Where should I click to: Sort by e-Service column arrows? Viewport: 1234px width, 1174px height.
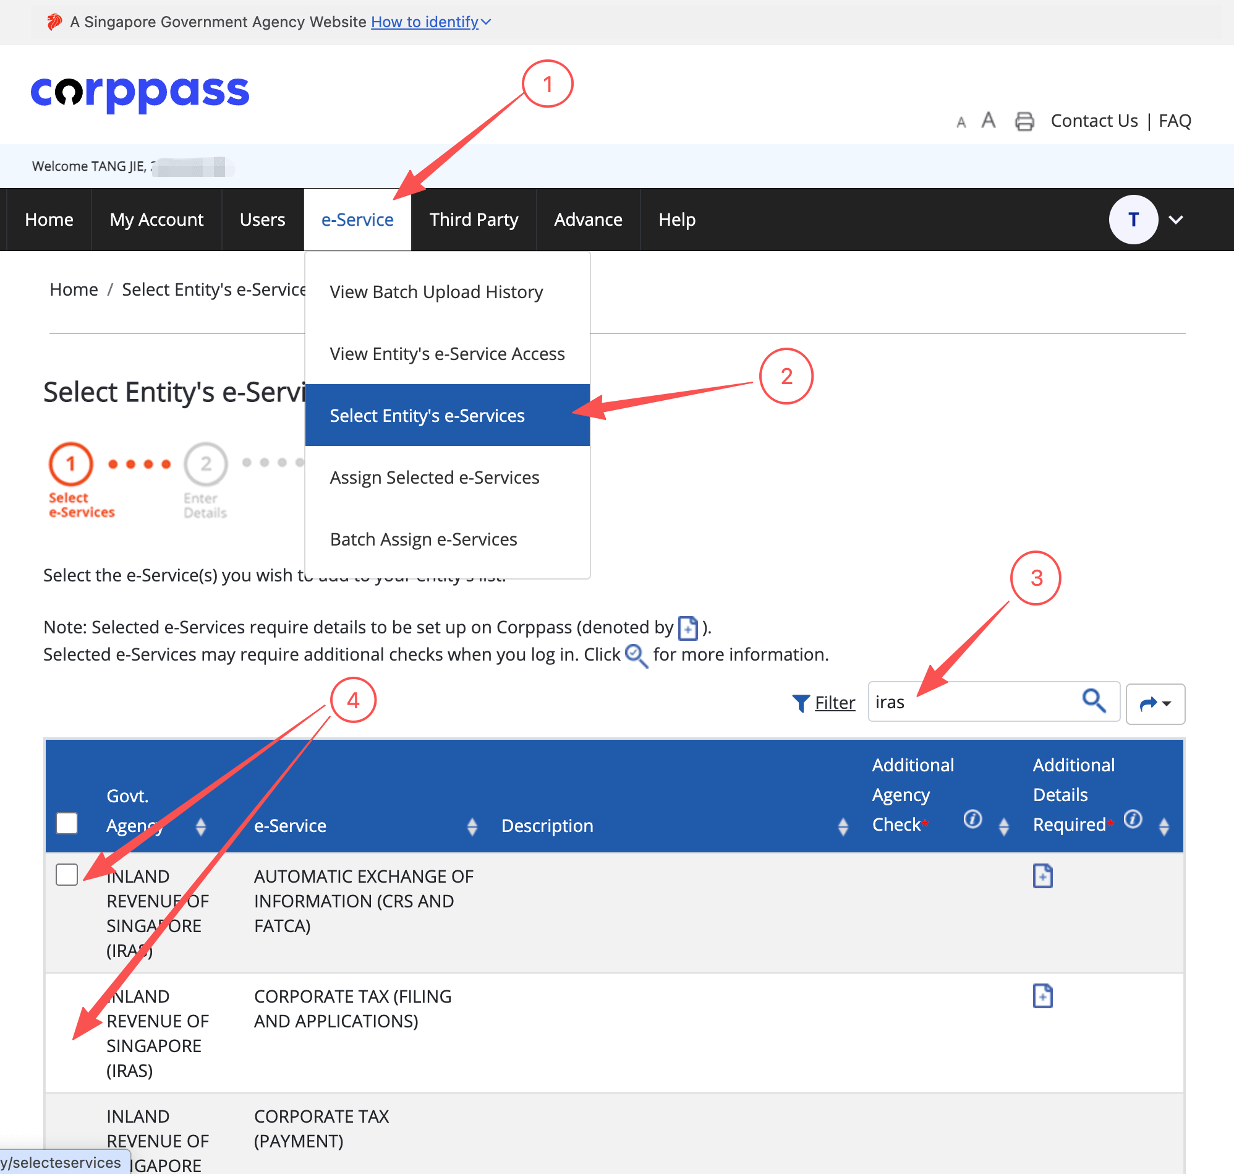[x=472, y=826]
